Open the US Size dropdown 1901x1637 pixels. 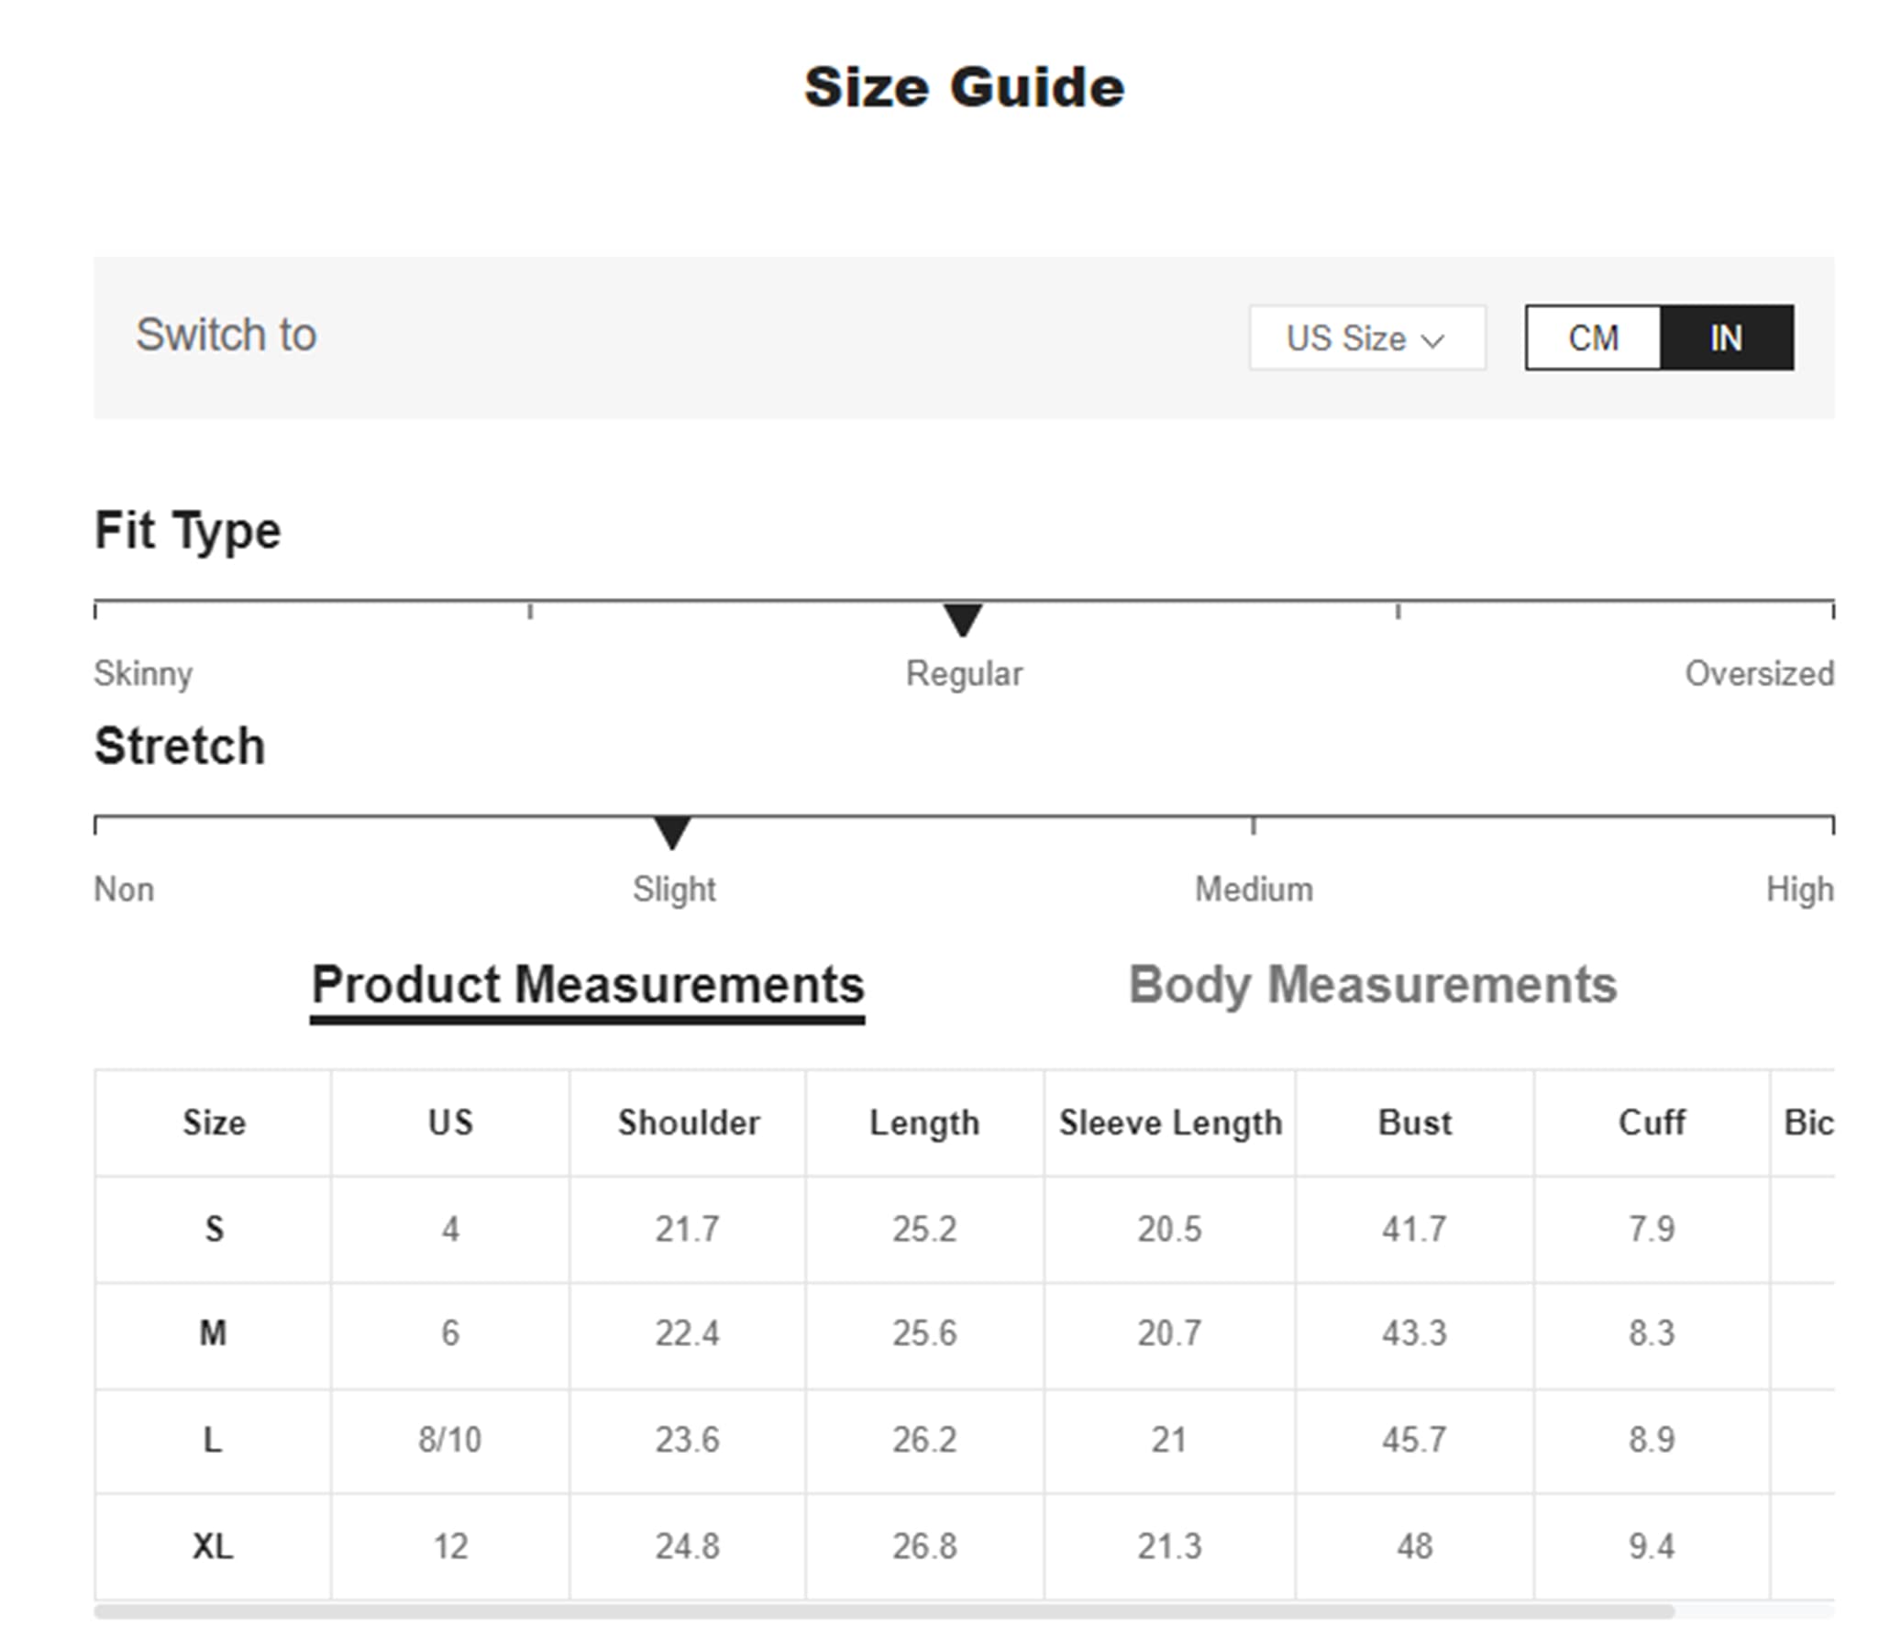coord(1367,337)
